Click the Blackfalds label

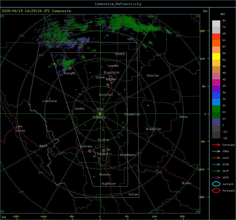111,72
